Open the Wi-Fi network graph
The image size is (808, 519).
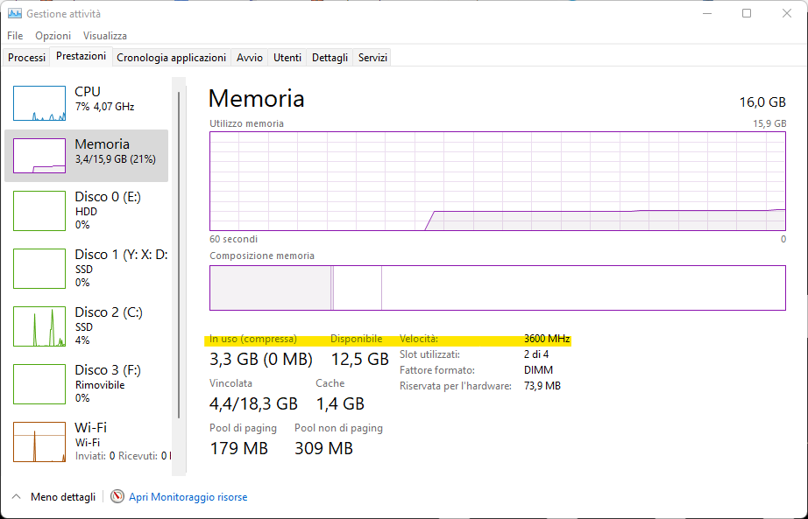(39, 442)
